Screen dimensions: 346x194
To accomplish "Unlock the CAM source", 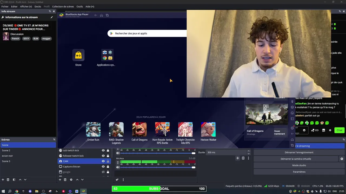I will click(x=108, y=161).
